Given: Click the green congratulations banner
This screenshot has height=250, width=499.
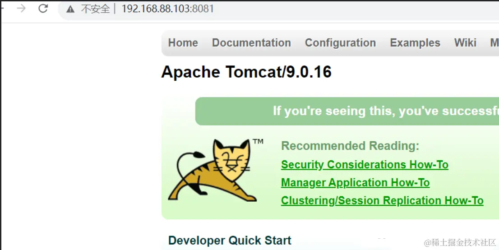Looking at the screenshot, I should (x=347, y=111).
